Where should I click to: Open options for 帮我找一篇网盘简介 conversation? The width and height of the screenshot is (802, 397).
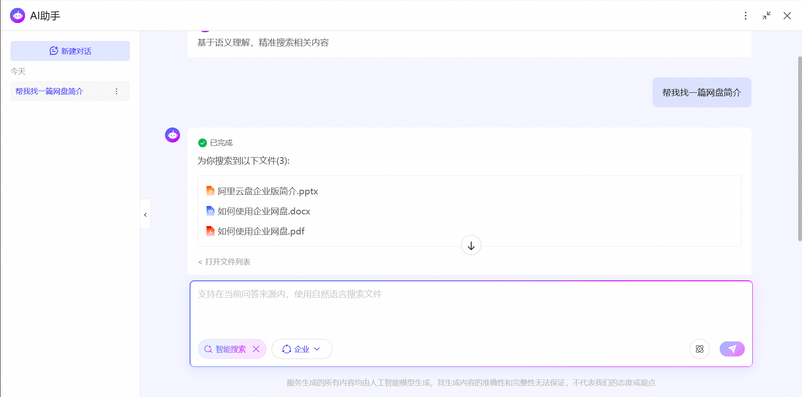point(117,91)
